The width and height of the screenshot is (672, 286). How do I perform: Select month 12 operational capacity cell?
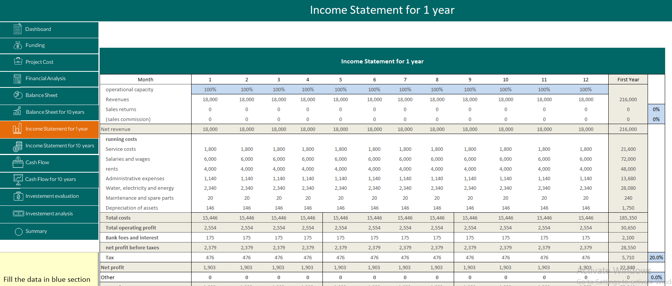(x=586, y=89)
